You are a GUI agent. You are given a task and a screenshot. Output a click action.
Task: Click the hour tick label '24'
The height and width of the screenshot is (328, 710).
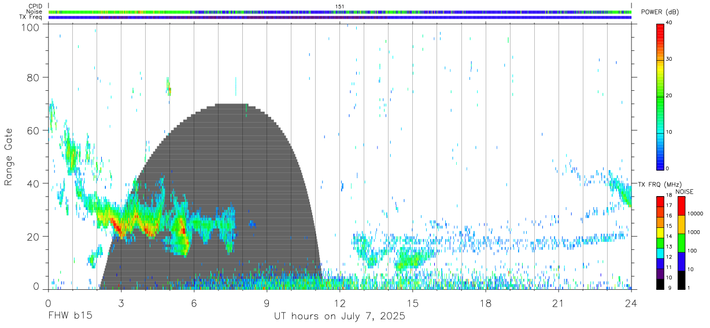tap(631, 303)
